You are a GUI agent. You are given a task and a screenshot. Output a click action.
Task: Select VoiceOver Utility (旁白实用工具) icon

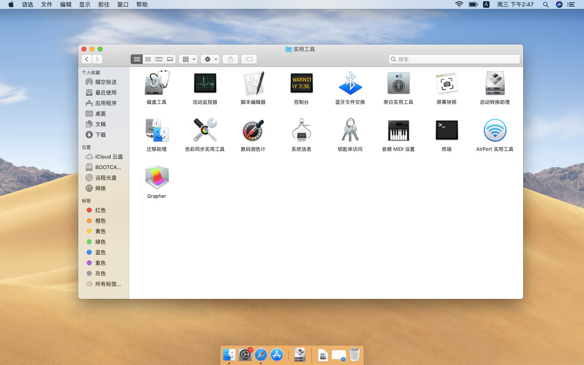click(x=398, y=83)
